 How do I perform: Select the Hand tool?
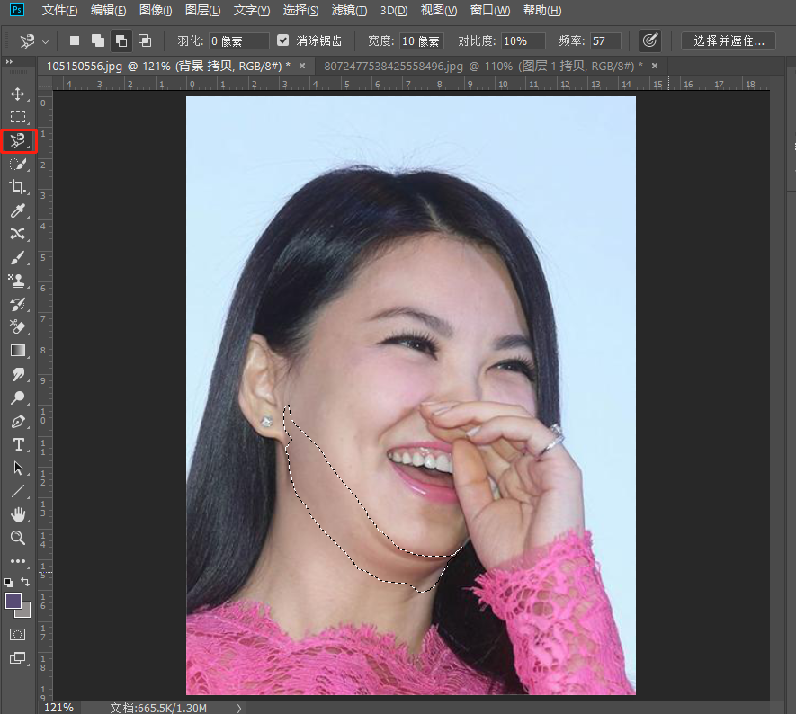[x=17, y=514]
